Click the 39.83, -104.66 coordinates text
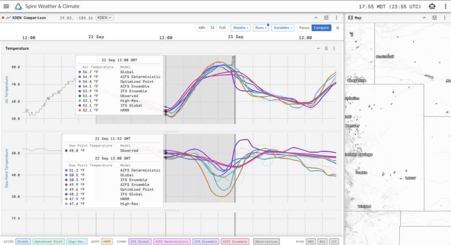Image resolution: width=451 pixels, height=245 pixels. 76,18
